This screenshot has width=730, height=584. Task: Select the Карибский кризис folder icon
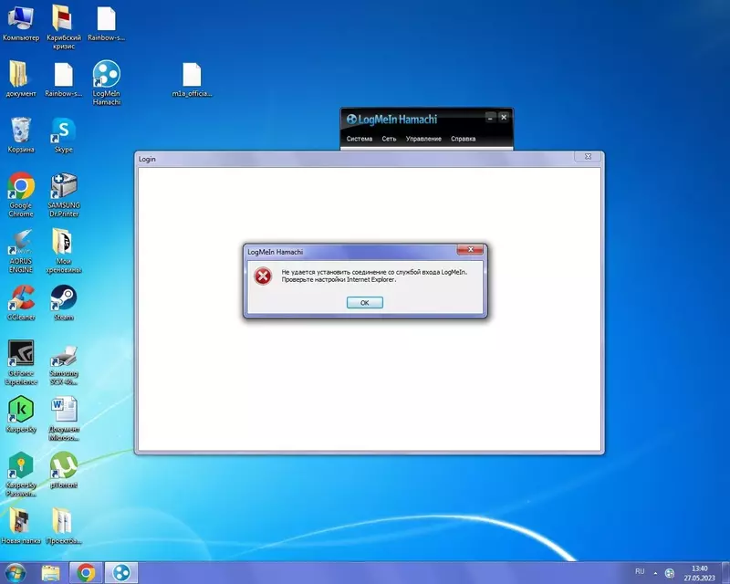(64, 27)
